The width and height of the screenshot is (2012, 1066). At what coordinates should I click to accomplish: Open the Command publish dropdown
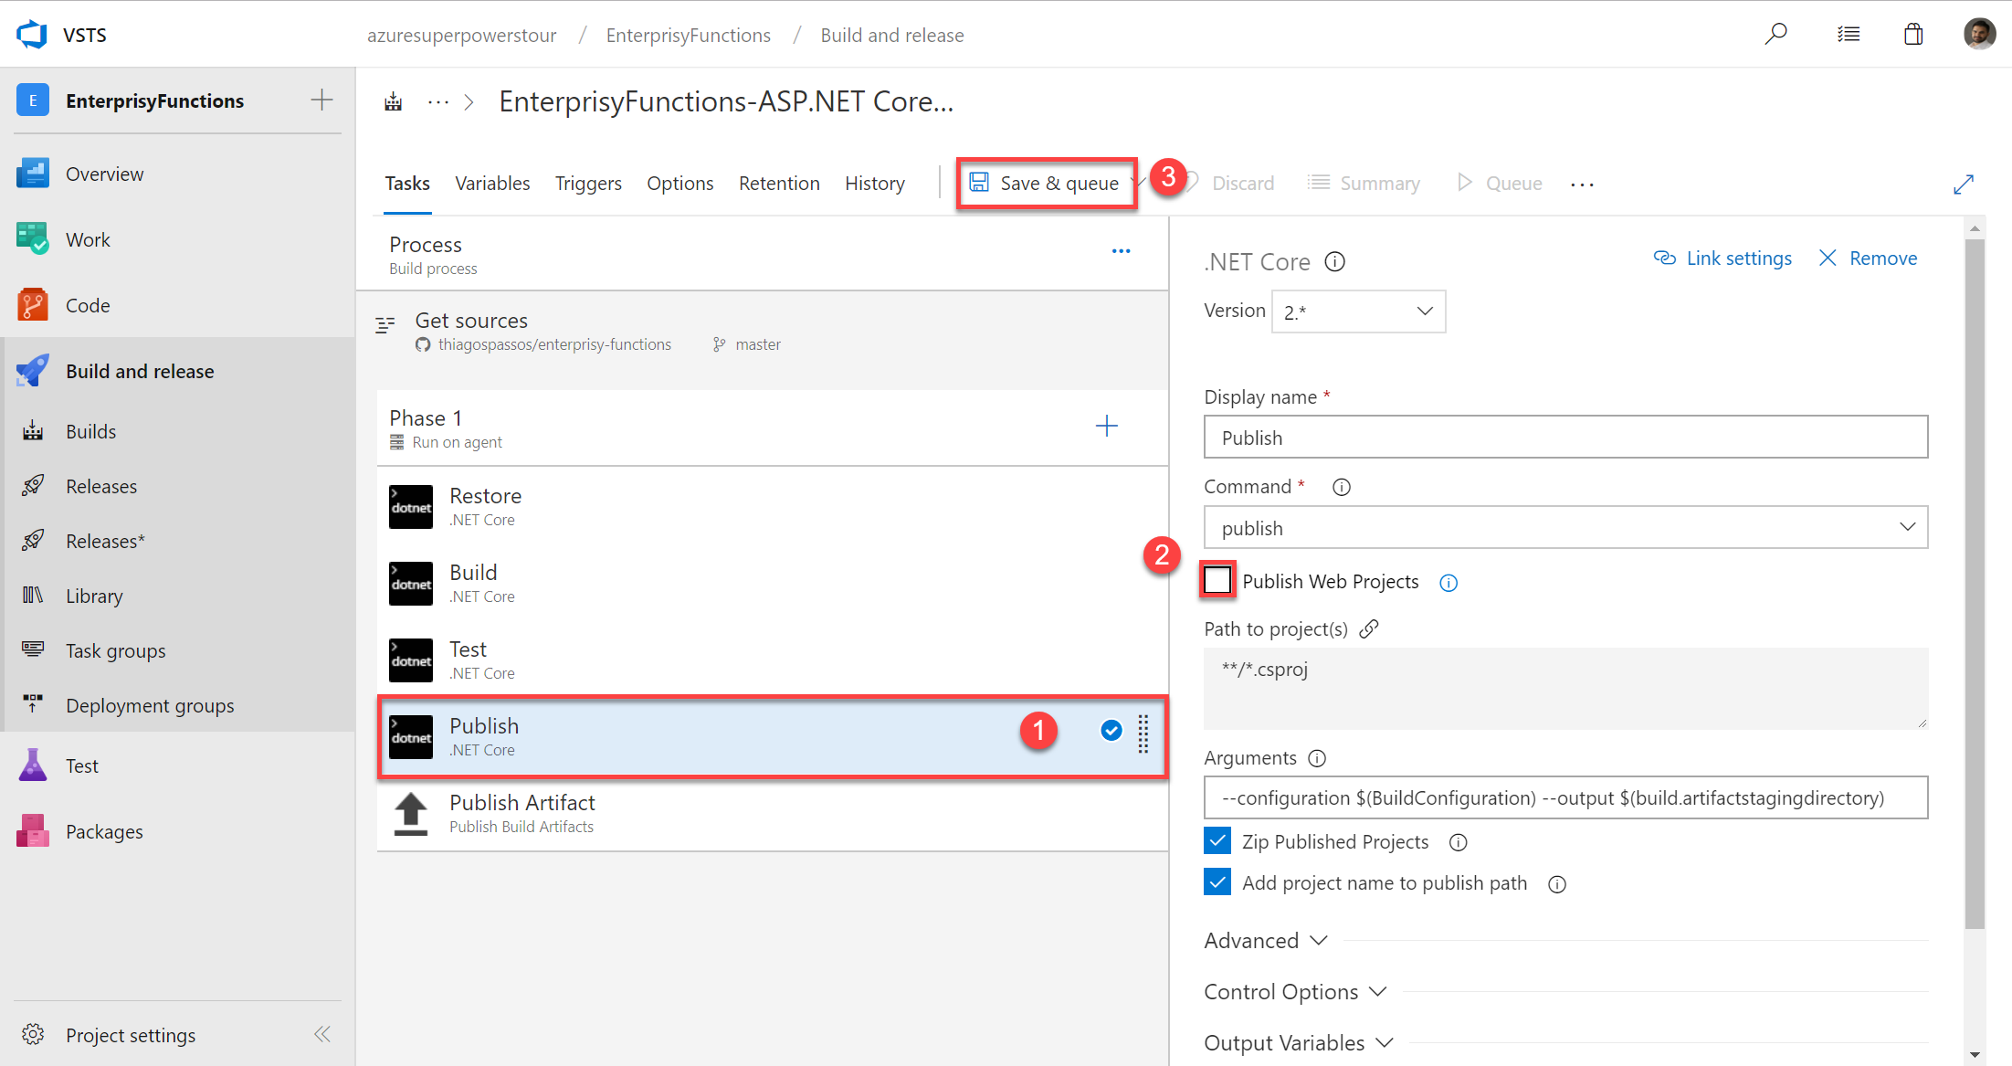1565,527
